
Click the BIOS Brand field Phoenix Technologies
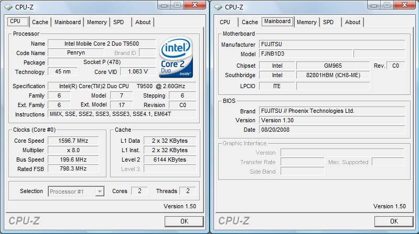click(x=332, y=111)
